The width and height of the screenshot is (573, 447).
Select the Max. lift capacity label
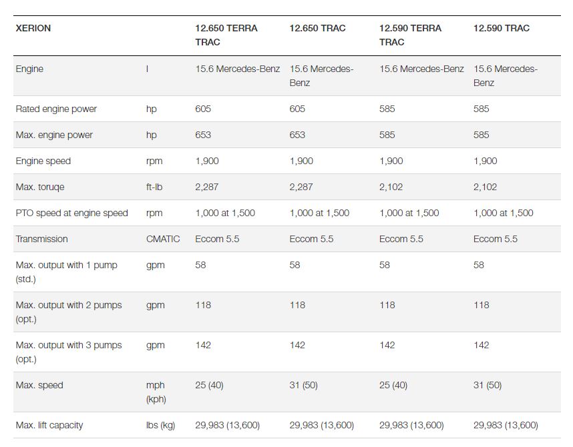pyautogui.click(x=49, y=425)
